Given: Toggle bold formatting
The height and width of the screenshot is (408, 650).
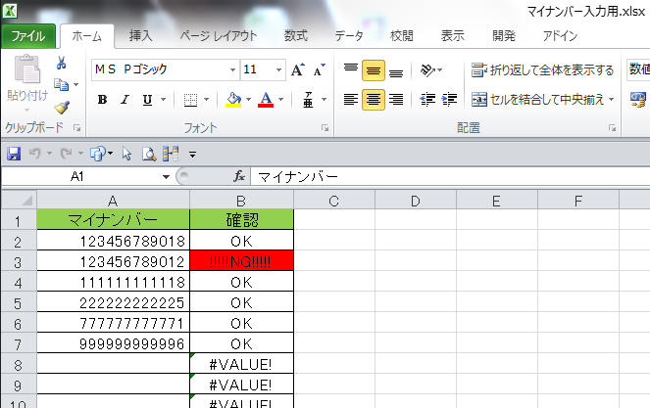Looking at the screenshot, I should 102,100.
